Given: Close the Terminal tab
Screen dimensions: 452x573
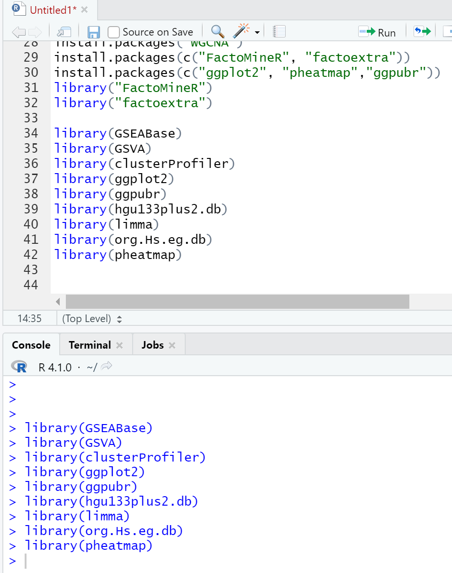Looking at the screenshot, I should [119, 345].
